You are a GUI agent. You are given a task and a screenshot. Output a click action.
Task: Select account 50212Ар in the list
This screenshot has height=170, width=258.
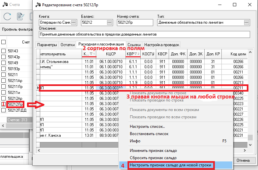point(15,98)
